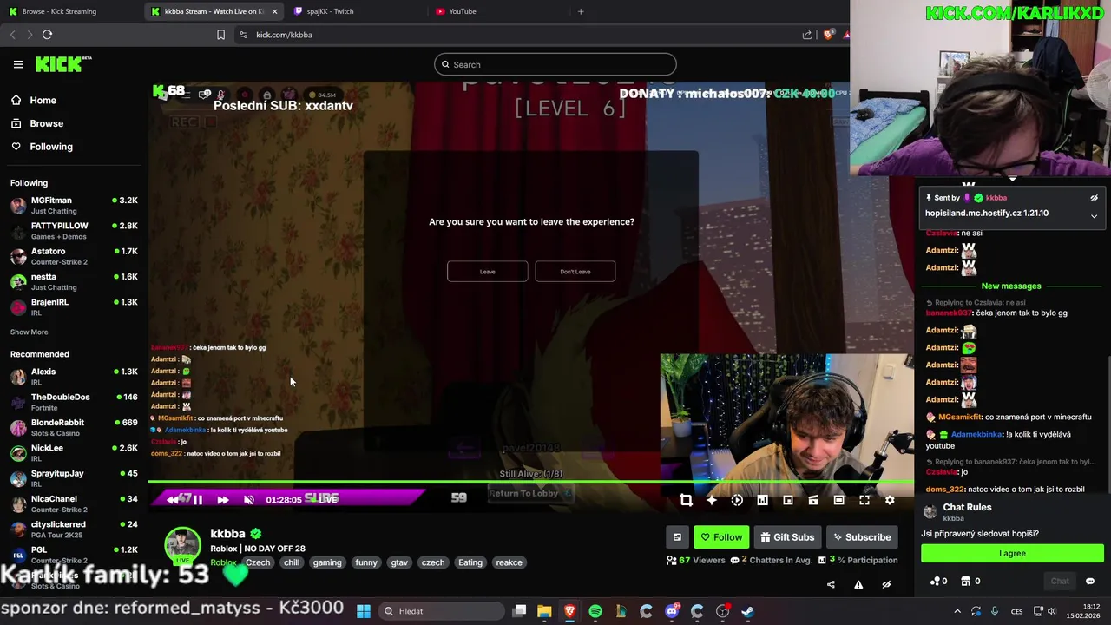Open FATTYPILLOW channel from Following list
This screenshot has height=625, width=1111.
pos(74,230)
